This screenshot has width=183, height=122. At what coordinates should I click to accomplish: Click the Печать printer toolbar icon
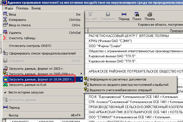(150, 16)
